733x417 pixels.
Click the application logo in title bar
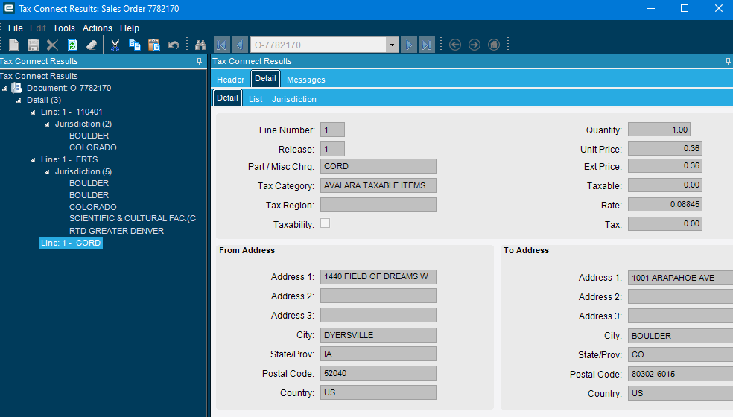coord(8,8)
